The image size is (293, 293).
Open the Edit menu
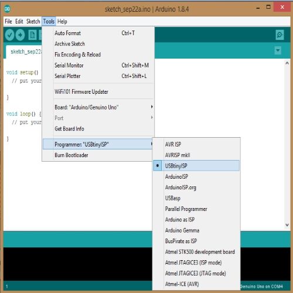click(x=19, y=21)
